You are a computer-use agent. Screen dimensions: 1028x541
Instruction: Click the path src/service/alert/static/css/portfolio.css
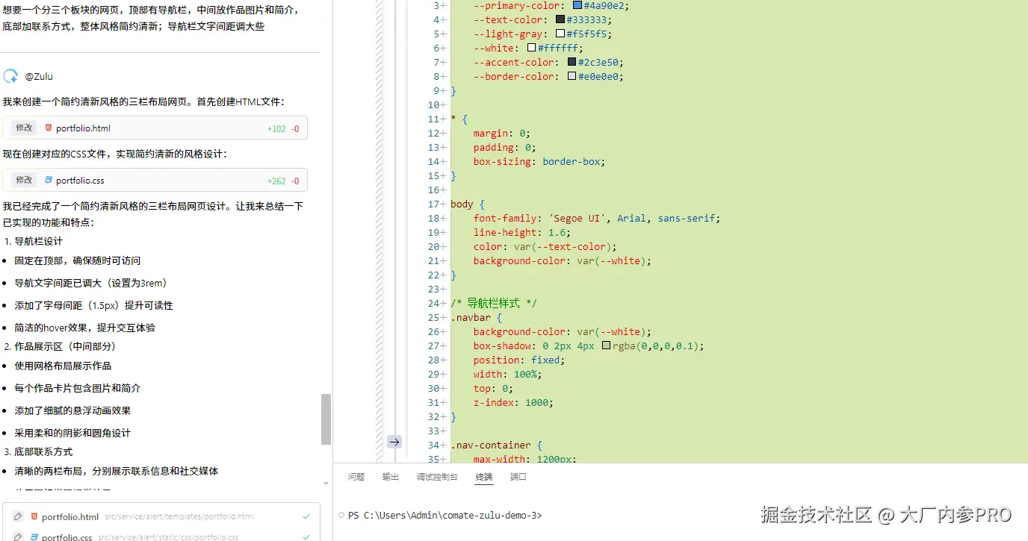pos(168,537)
